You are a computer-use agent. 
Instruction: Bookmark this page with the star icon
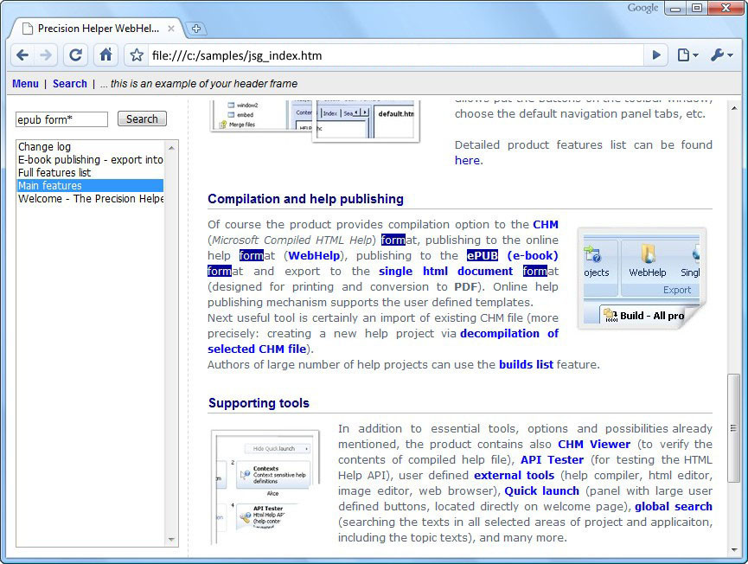pyautogui.click(x=137, y=55)
